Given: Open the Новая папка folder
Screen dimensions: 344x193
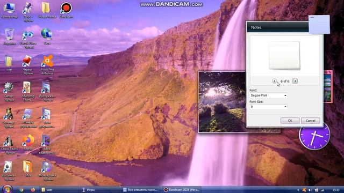Looking at the screenshot, I should click(x=47, y=10).
